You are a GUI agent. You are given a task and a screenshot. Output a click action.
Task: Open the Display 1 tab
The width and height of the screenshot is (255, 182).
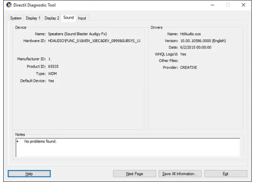click(33, 18)
